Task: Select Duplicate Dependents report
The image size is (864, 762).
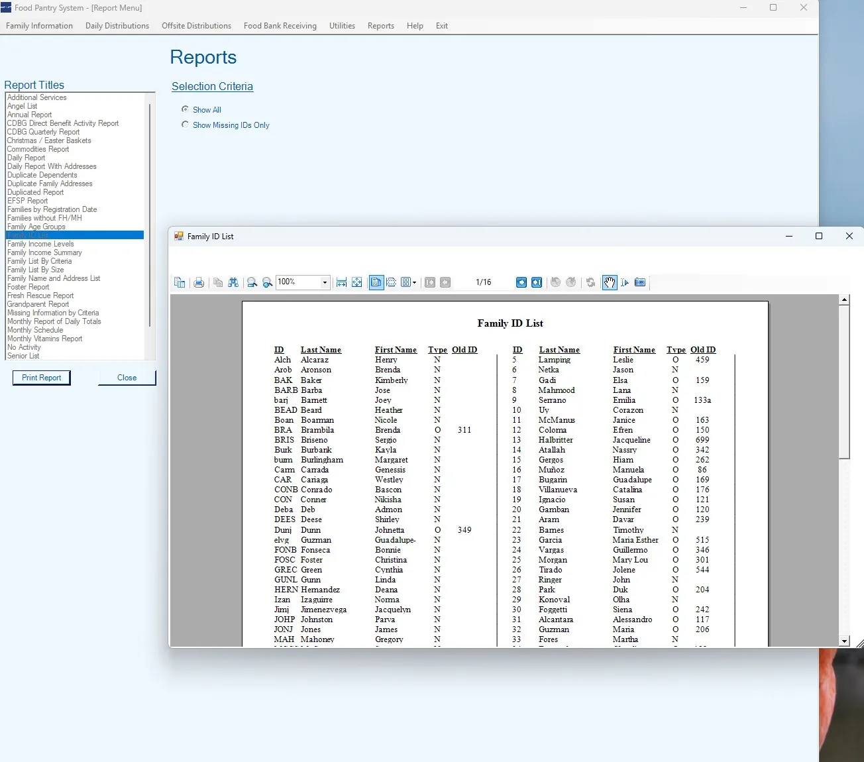Action: (x=74, y=175)
